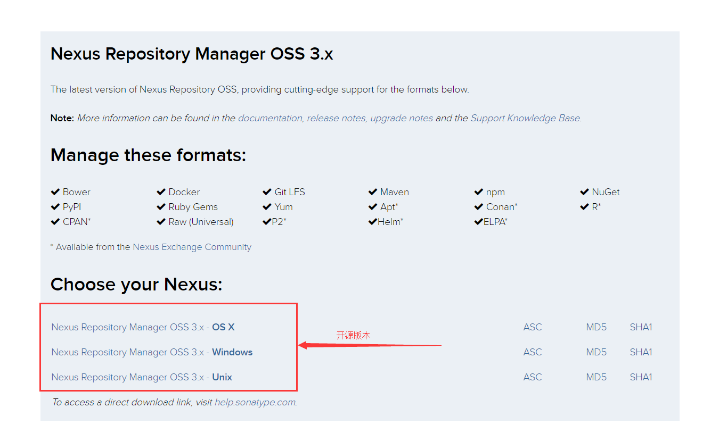Screen dimensions: 711x441
Task: Open the Support Knowledge Base link
Action: pyautogui.click(x=525, y=118)
